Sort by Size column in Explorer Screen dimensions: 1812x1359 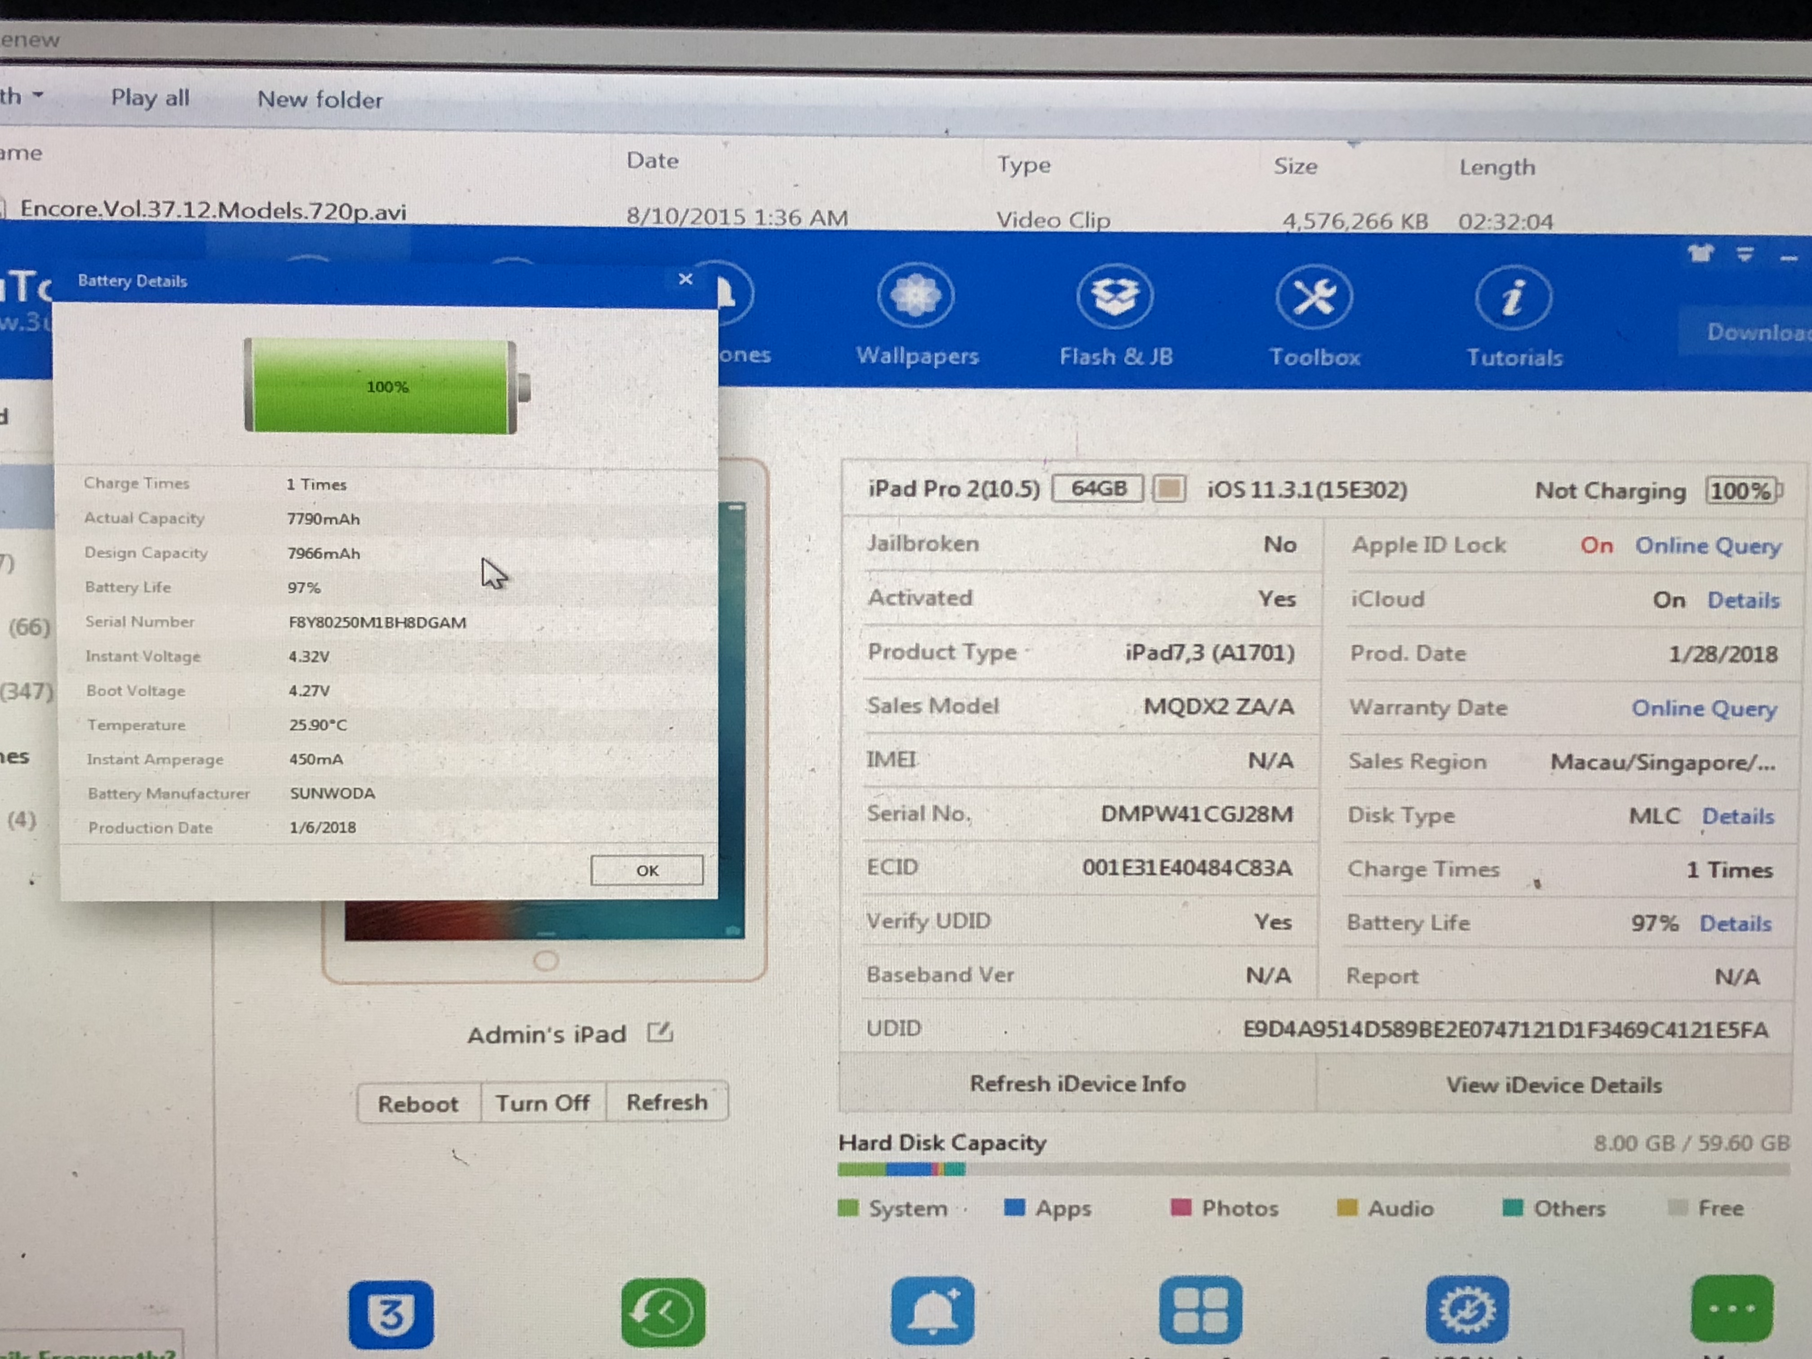[1295, 166]
